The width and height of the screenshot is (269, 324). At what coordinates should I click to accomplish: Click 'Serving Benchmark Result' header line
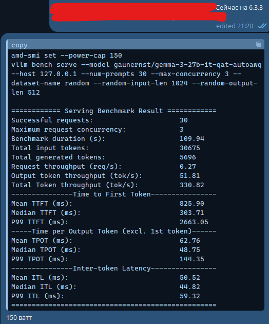(113, 111)
